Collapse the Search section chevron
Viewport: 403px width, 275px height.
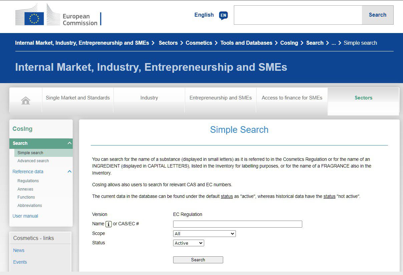pyautogui.click(x=69, y=143)
